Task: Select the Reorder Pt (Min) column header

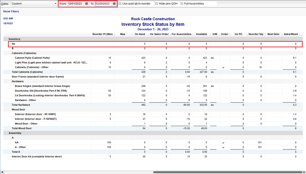Action: point(102,34)
